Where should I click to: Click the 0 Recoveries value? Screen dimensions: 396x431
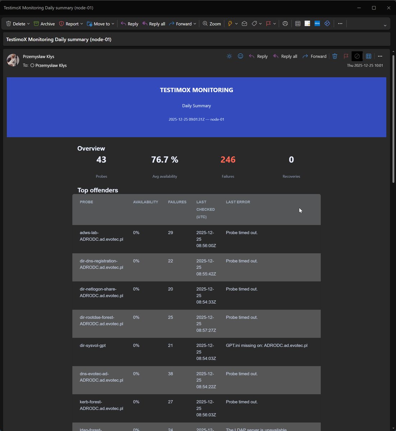(x=291, y=159)
